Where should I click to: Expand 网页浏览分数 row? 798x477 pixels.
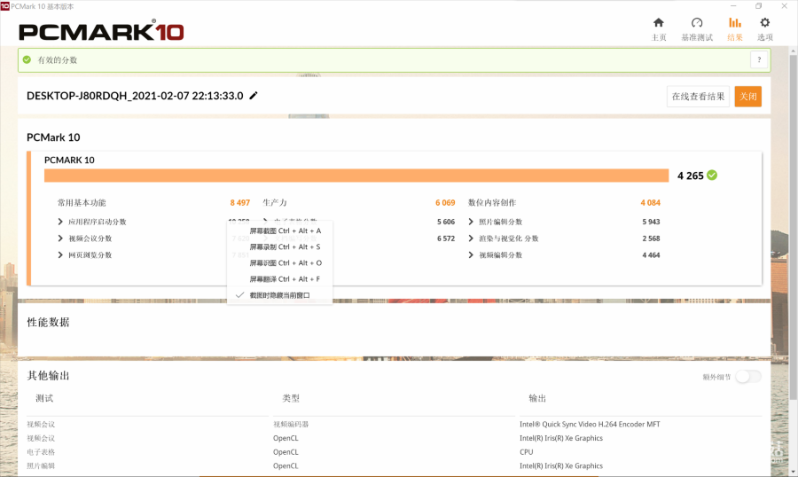[x=60, y=254]
